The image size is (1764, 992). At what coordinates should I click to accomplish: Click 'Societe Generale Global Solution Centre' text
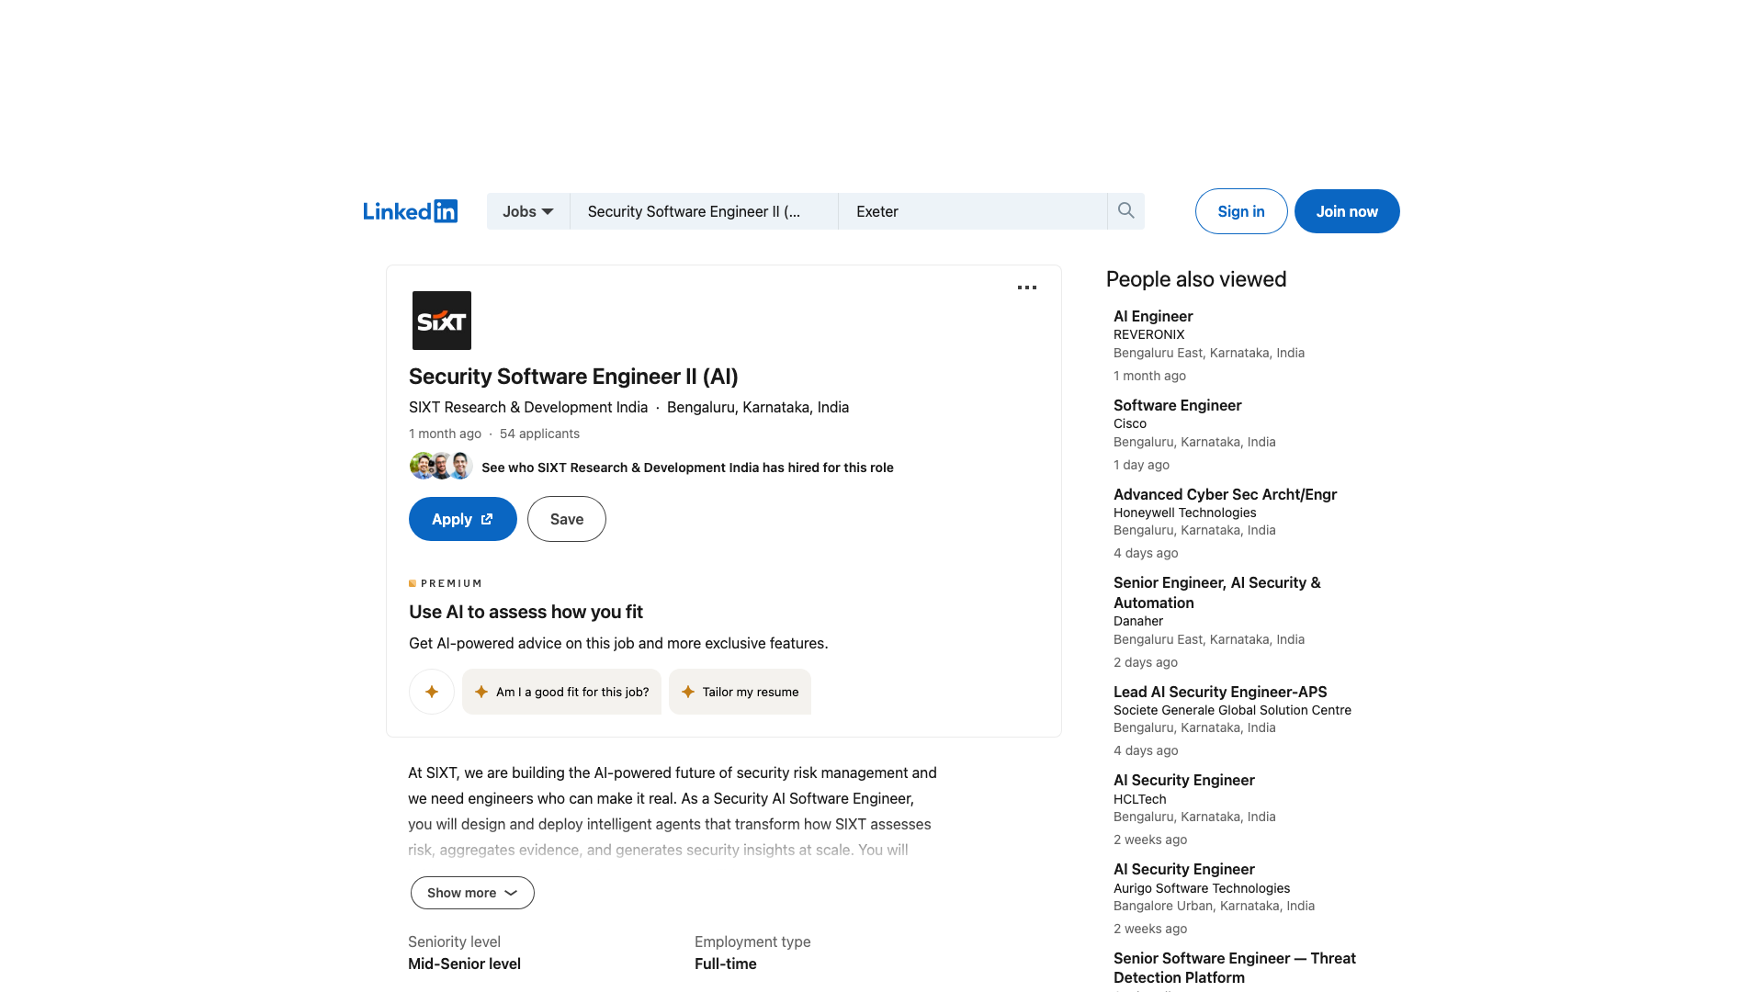(x=1232, y=710)
